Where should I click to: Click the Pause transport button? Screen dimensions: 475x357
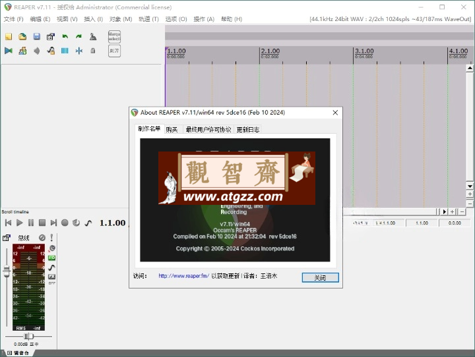coord(31,223)
